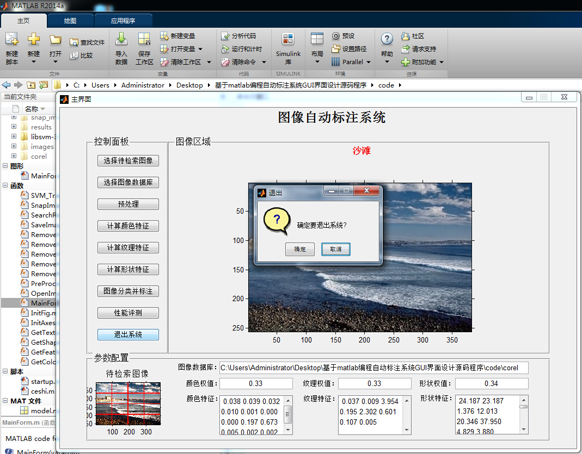The height and width of the screenshot is (454, 582).
Task: Click the 形状权值 input field
Action: pos(492,383)
